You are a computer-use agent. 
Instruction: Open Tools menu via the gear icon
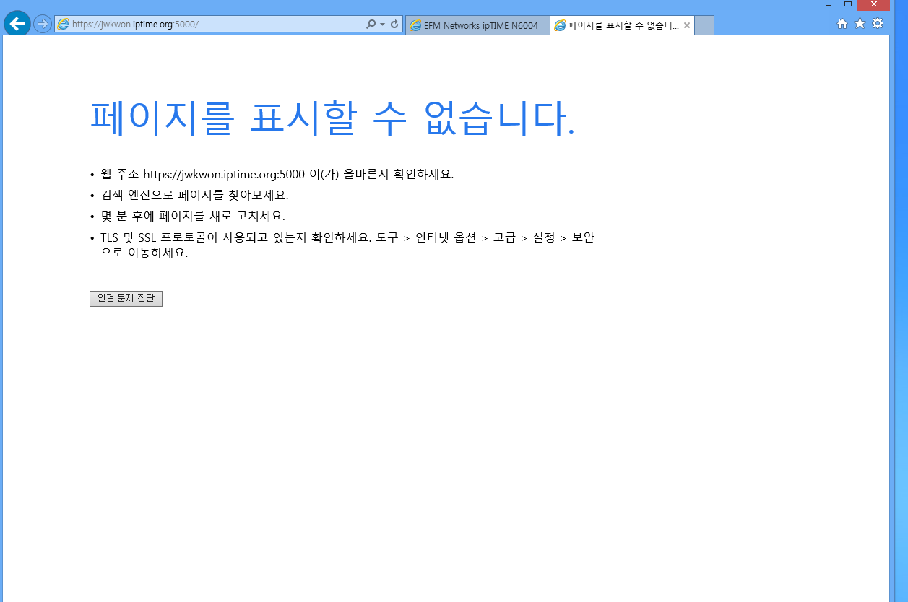click(x=878, y=24)
